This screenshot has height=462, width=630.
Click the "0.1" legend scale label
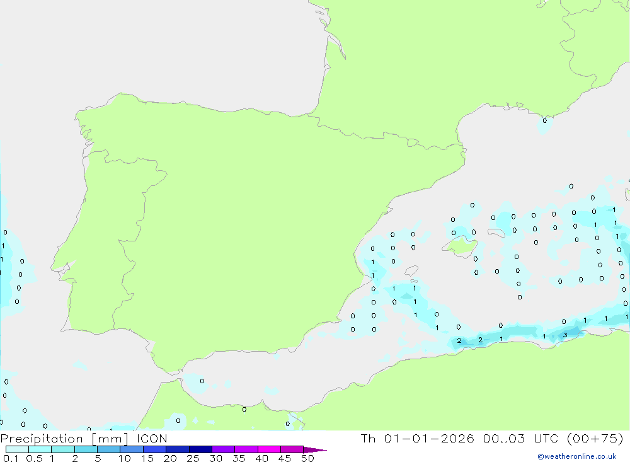click(x=11, y=458)
